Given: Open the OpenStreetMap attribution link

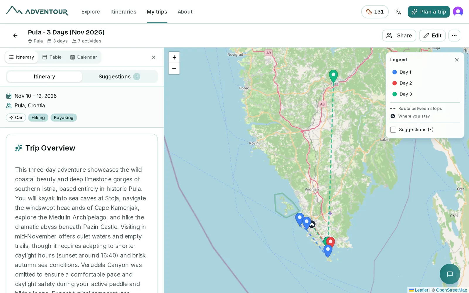Looking at the screenshot, I should pyautogui.click(x=451, y=290).
